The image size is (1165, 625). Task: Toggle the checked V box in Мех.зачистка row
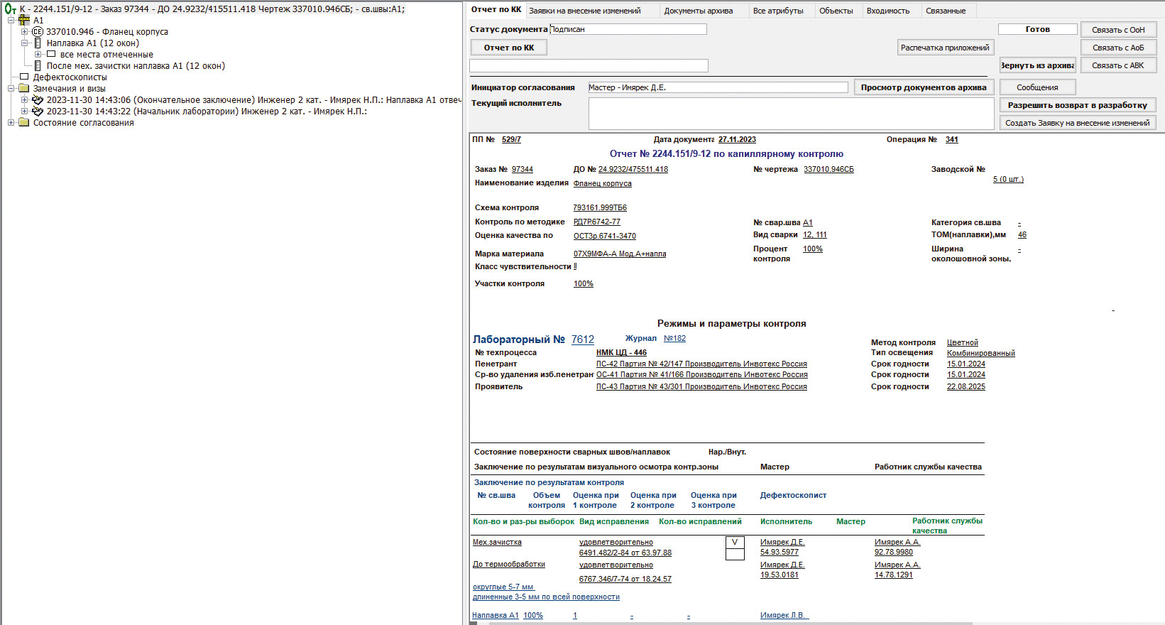tap(735, 543)
